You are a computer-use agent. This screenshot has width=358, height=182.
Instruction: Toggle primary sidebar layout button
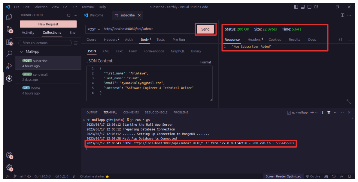tap(296, 7)
